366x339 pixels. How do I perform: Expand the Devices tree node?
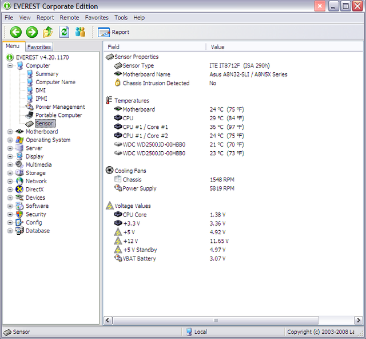[10, 198]
